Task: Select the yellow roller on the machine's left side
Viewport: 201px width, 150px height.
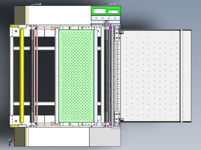Action: (x=22, y=76)
